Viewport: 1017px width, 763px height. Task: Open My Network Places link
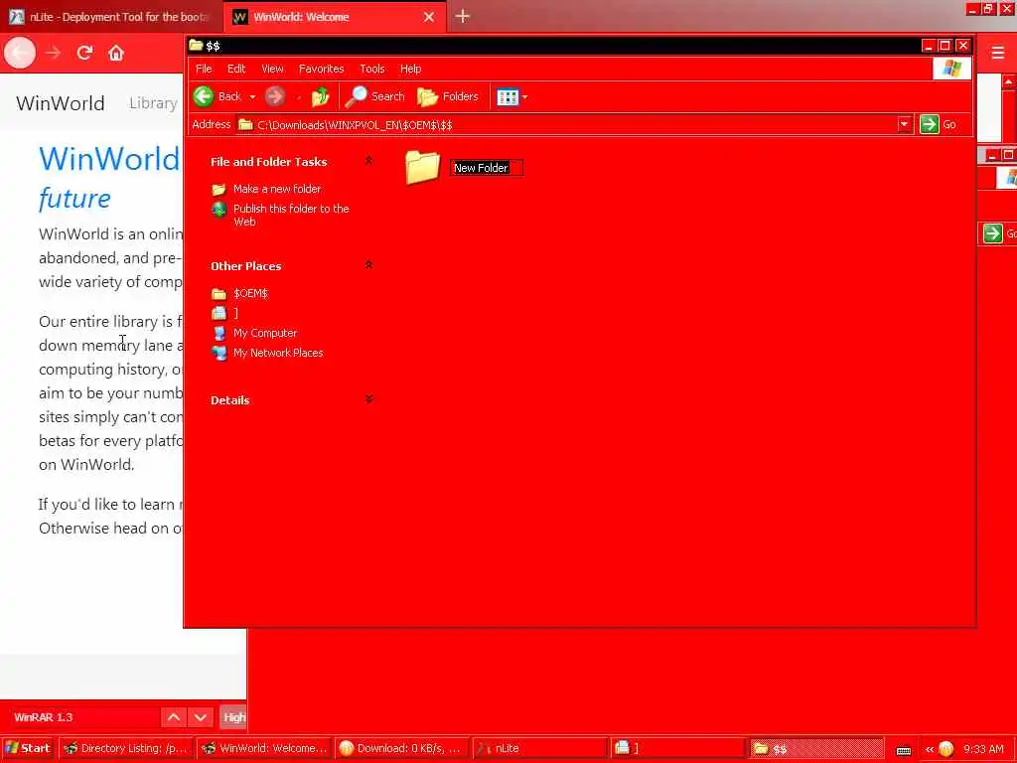coord(278,353)
